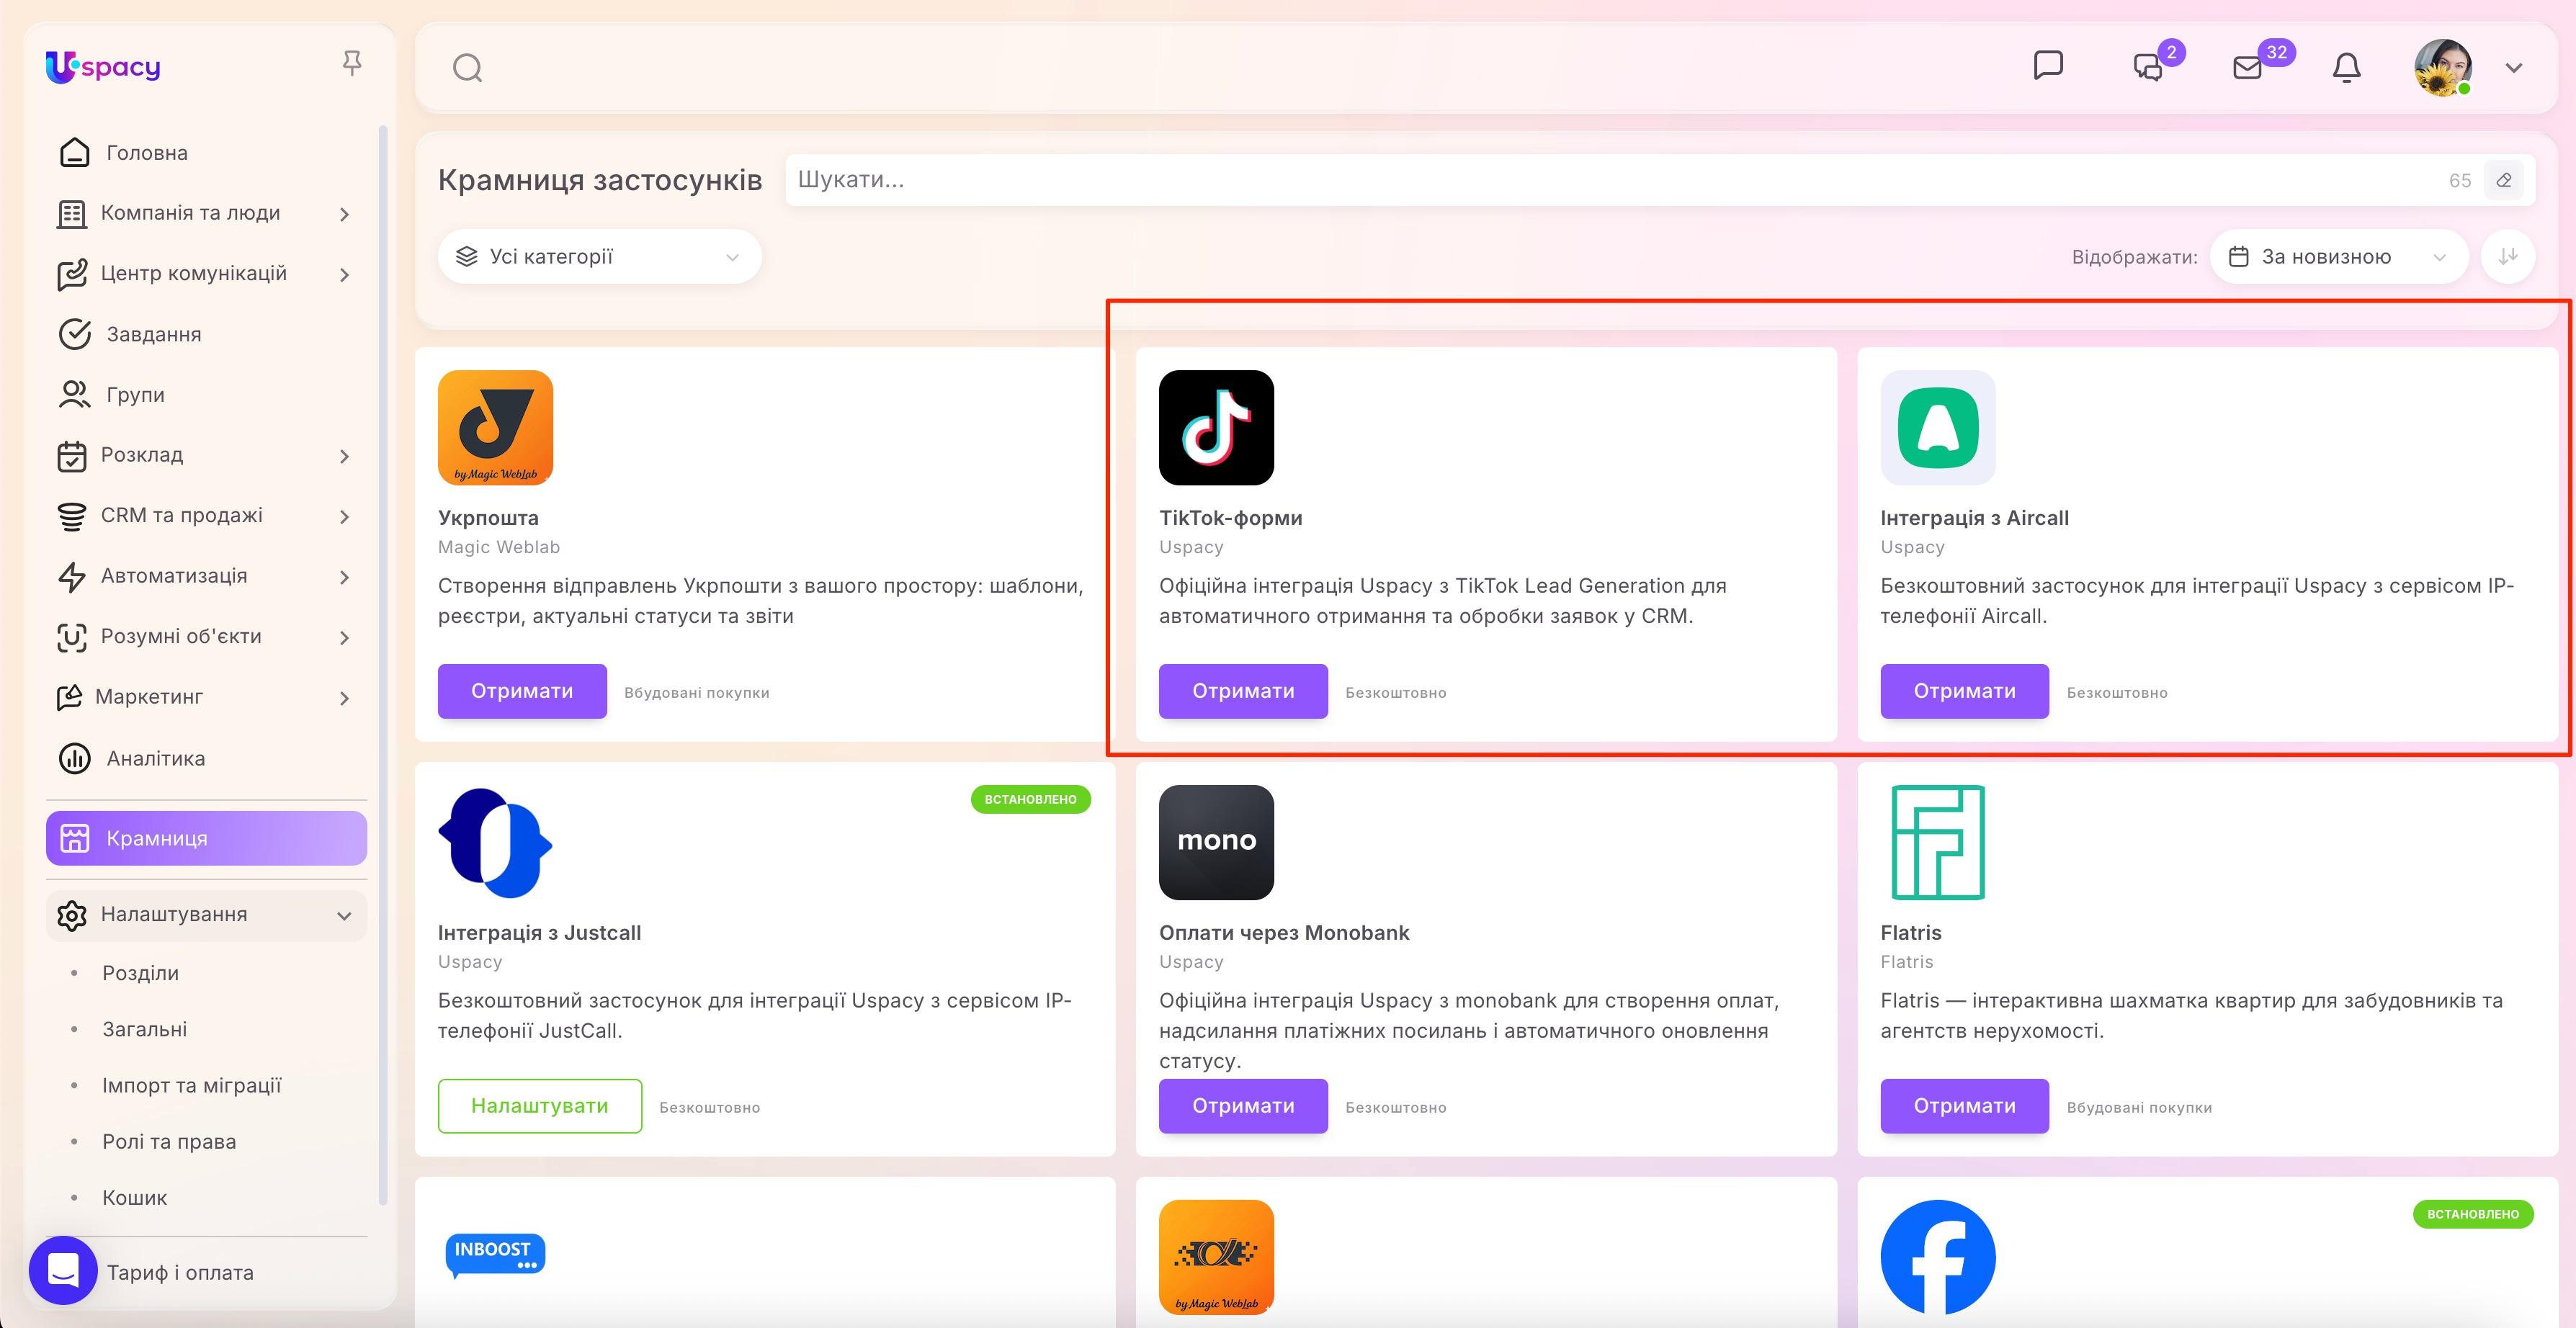Click ВСТАНОВЛЕНО badge on Facebook card
The width and height of the screenshot is (2576, 1328).
point(2473,1214)
